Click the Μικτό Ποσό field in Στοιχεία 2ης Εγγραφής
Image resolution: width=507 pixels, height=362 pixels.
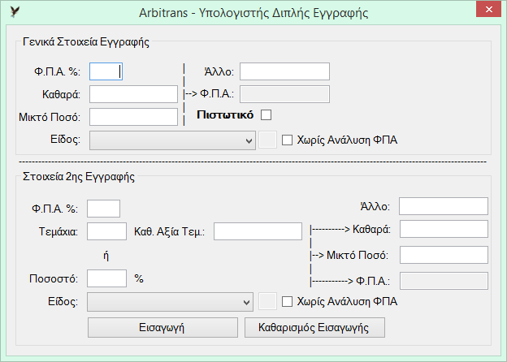pos(444,255)
